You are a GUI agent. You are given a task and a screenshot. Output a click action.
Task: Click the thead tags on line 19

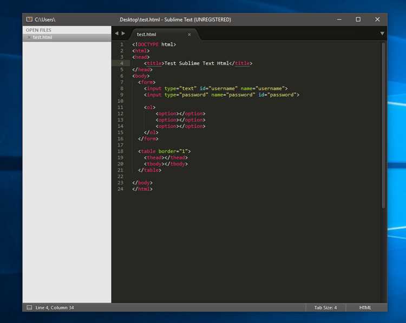coord(166,157)
